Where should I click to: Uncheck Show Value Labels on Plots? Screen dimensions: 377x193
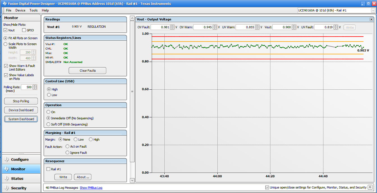(6, 75)
